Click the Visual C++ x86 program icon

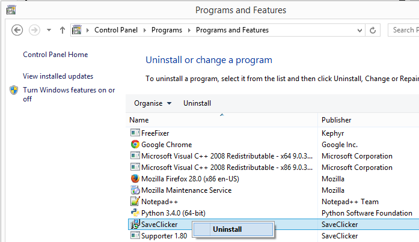(x=135, y=167)
